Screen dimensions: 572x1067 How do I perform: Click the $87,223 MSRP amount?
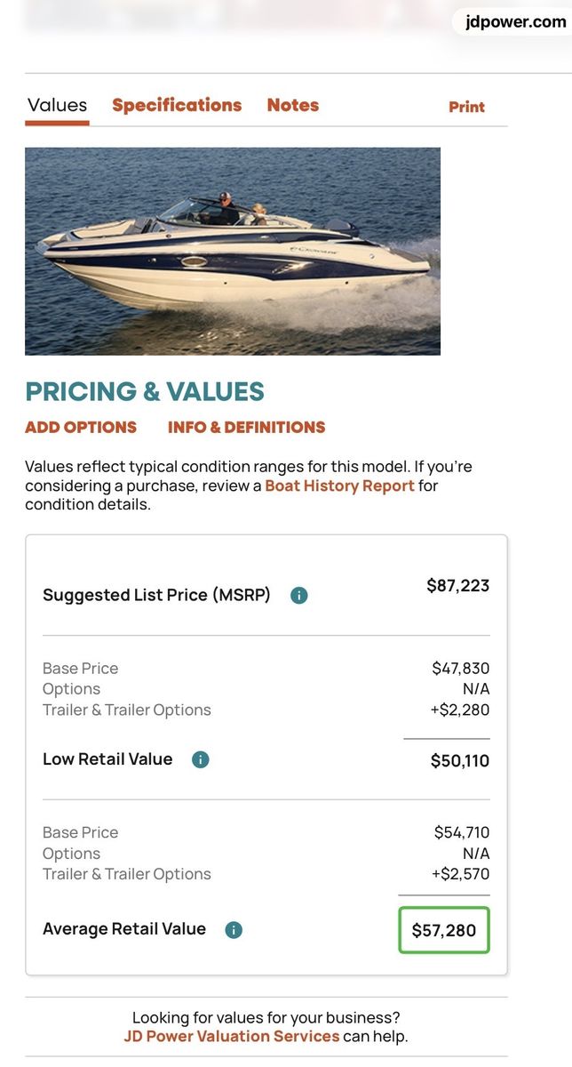[458, 585]
